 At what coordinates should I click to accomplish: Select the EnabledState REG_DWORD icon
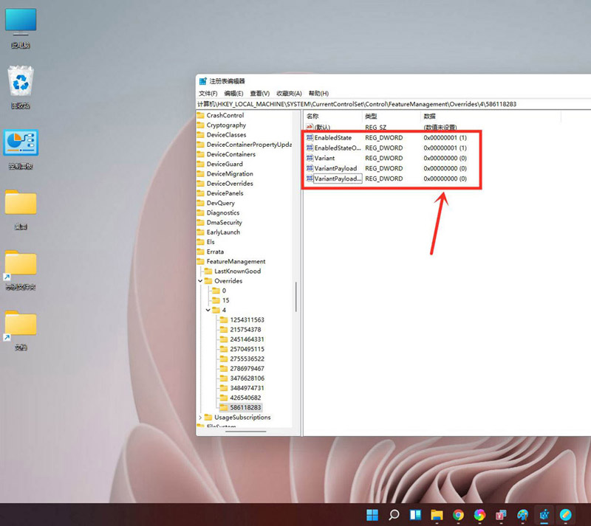pos(310,137)
